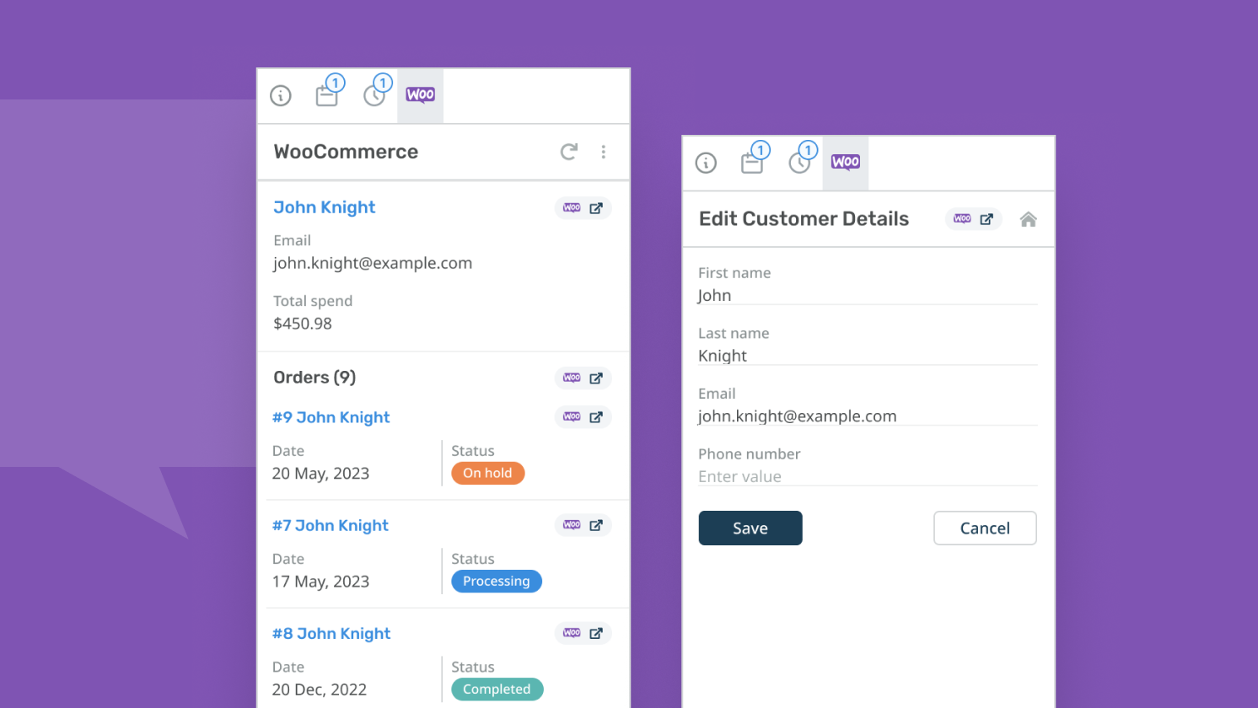
Task: Select the On hold status badge
Action: point(487,473)
